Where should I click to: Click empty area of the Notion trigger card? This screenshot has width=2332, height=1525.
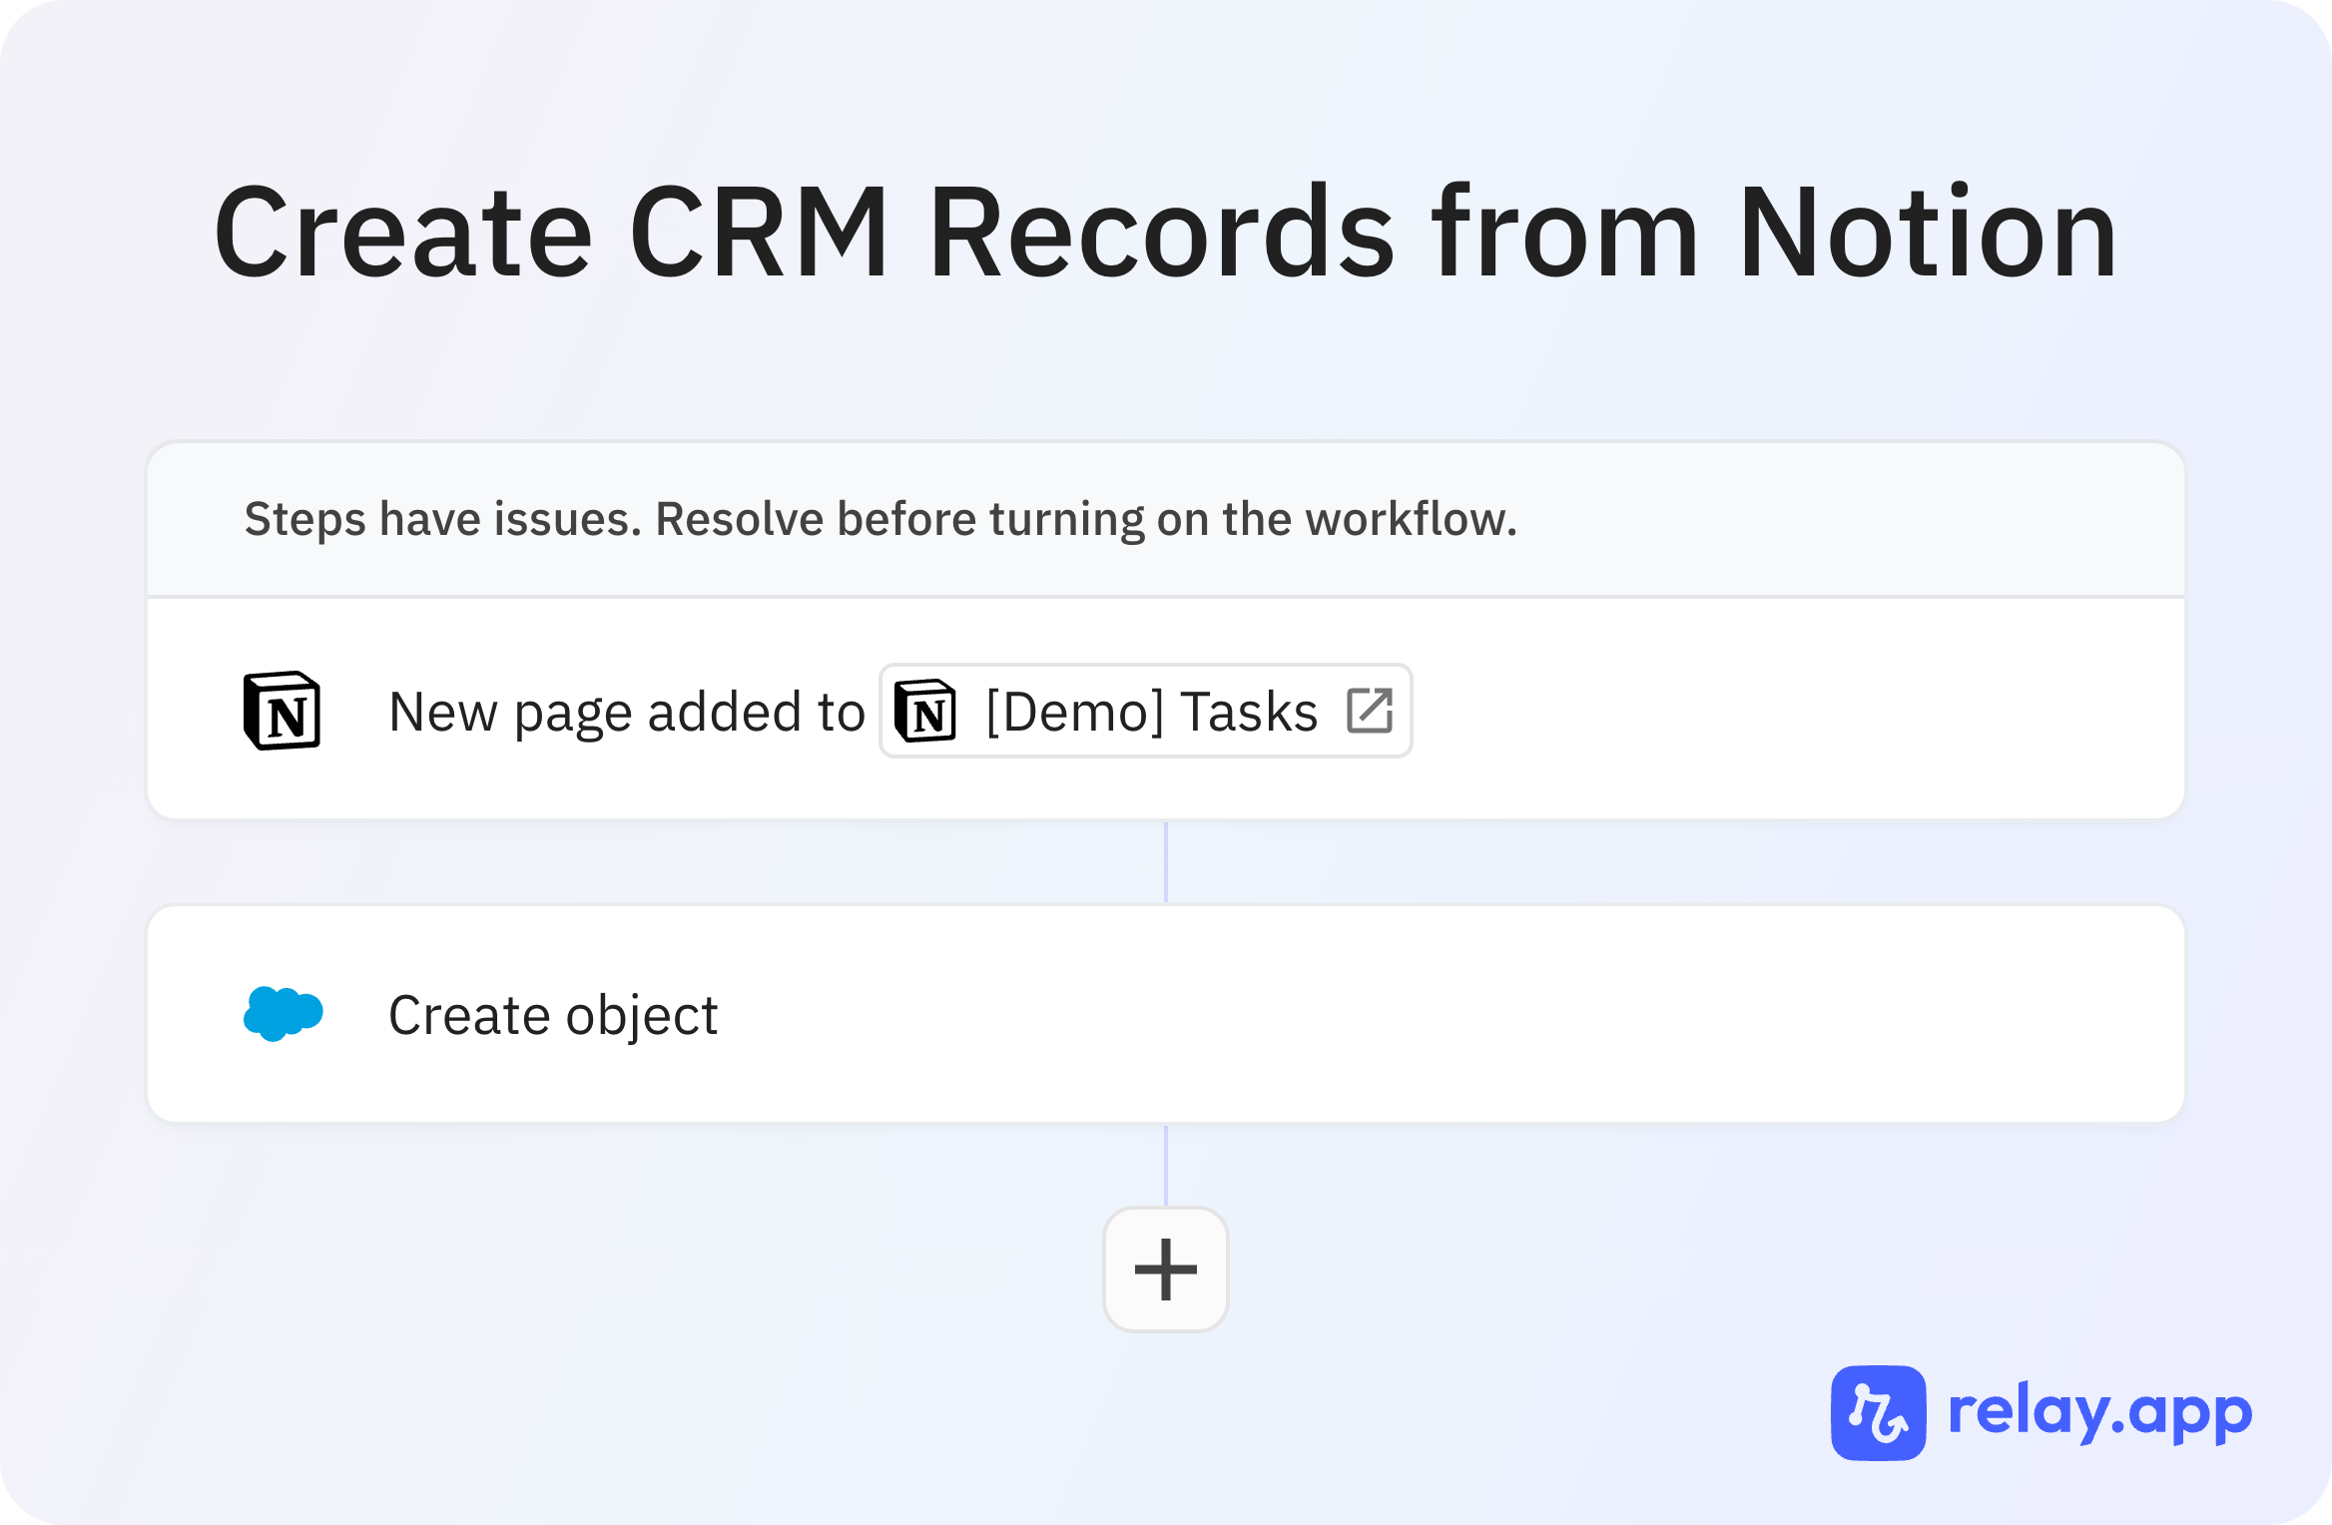[x=1797, y=711]
